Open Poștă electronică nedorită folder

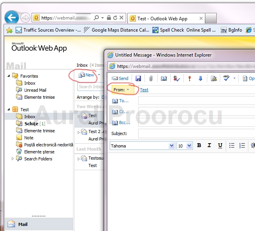point(45,145)
